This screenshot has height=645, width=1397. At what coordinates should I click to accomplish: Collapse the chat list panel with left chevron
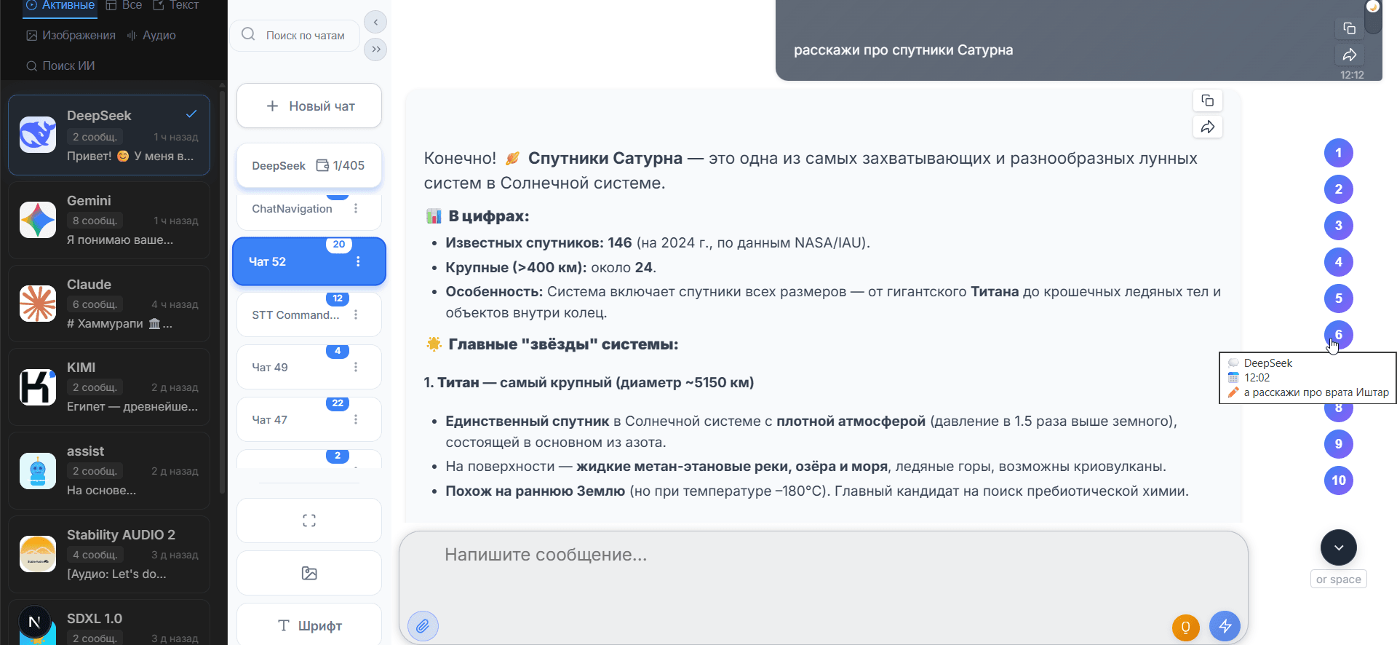(x=375, y=22)
